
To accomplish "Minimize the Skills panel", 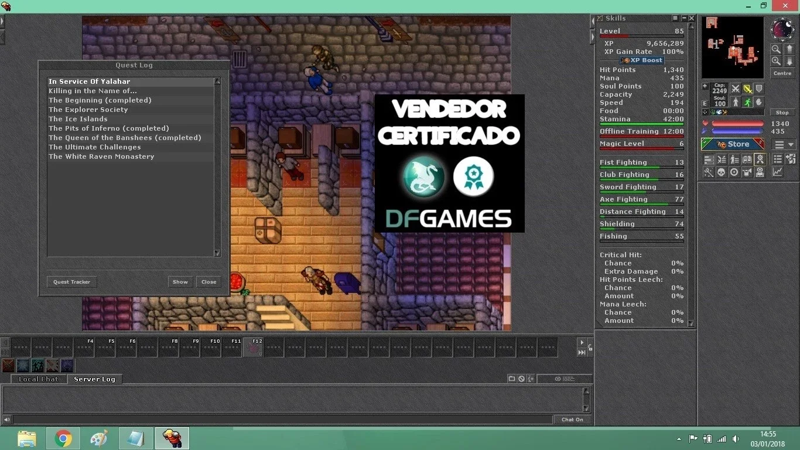I will coord(683,18).
